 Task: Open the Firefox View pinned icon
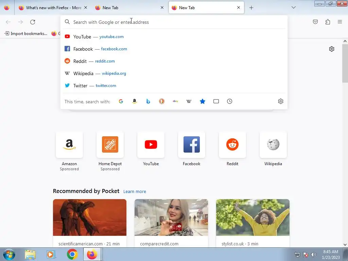pos(7,7)
